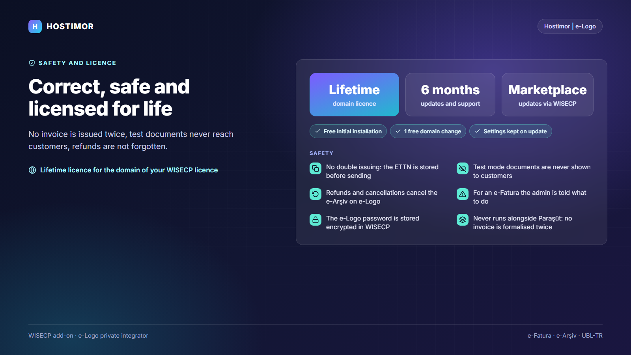Viewport: 631px width, 355px height.
Task: Click For an e-Fatura the admin is told text
Action: tap(530, 197)
